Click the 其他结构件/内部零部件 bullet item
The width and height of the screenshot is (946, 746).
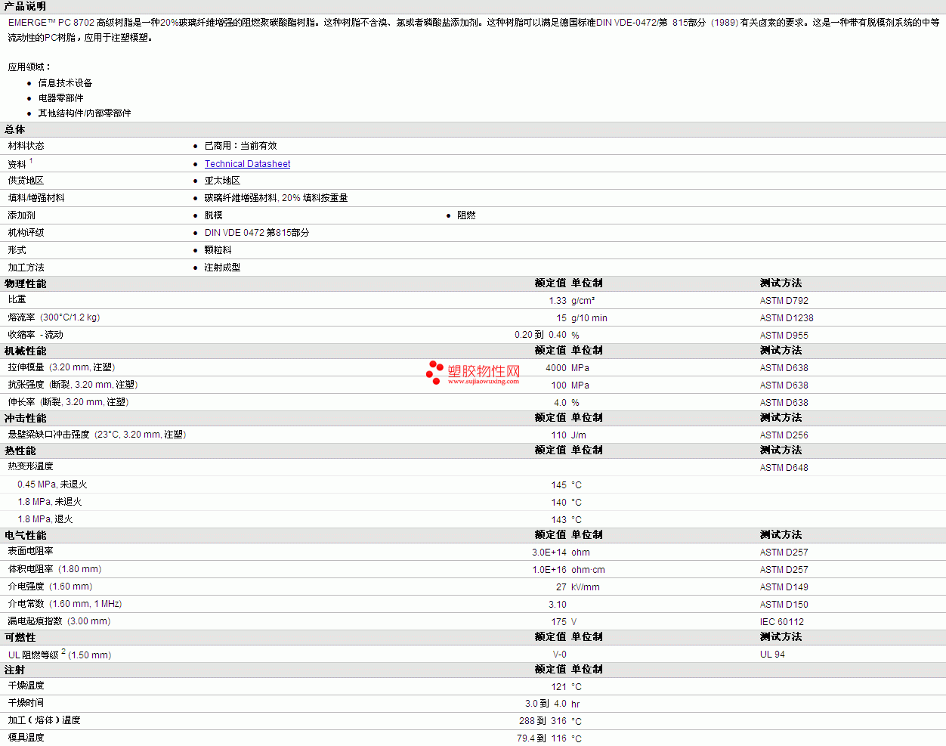pos(85,113)
